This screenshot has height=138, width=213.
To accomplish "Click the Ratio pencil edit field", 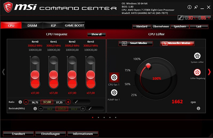I will 81,102.
